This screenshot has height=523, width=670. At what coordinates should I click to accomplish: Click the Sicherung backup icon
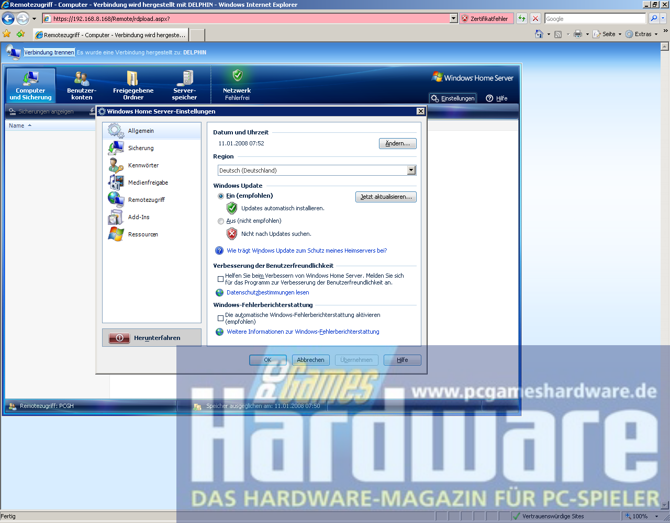[116, 148]
